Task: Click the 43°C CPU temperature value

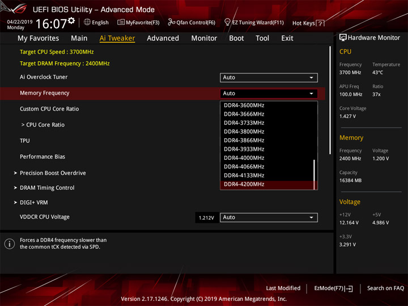Action: (x=377, y=73)
